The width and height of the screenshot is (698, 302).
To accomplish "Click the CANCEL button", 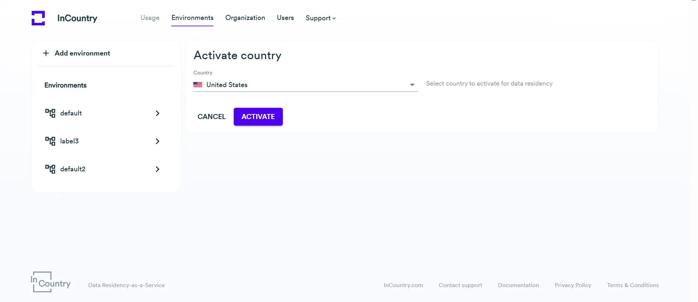I will (212, 117).
